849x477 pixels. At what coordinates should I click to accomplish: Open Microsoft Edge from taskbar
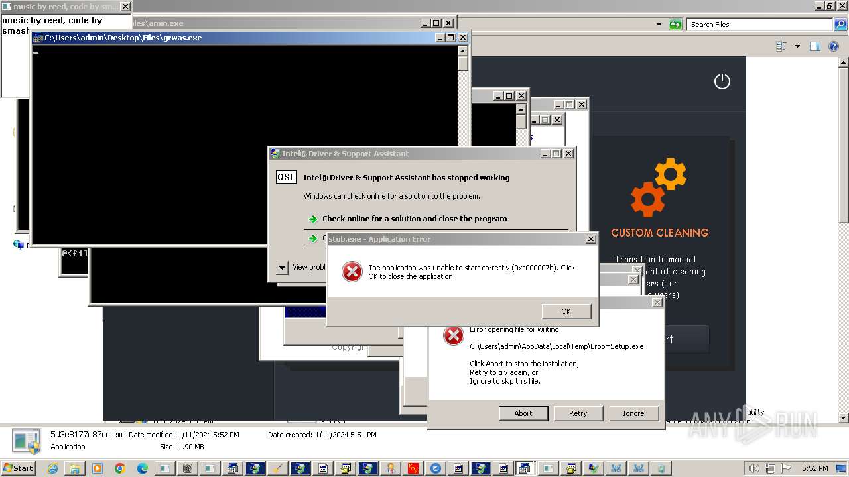click(x=143, y=468)
